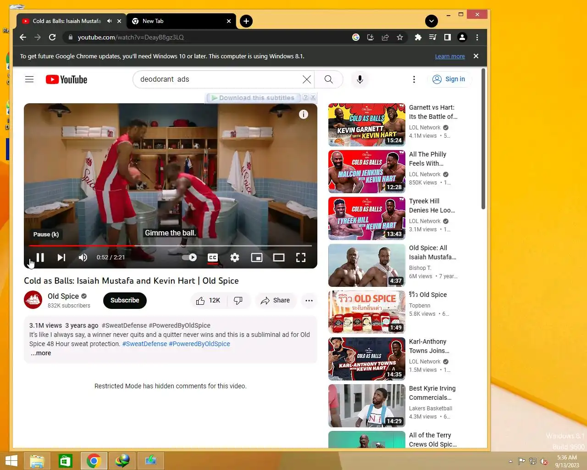The height and width of the screenshot is (470, 587).
Task: Mute the tab via its speaker icon
Action: [x=109, y=21]
